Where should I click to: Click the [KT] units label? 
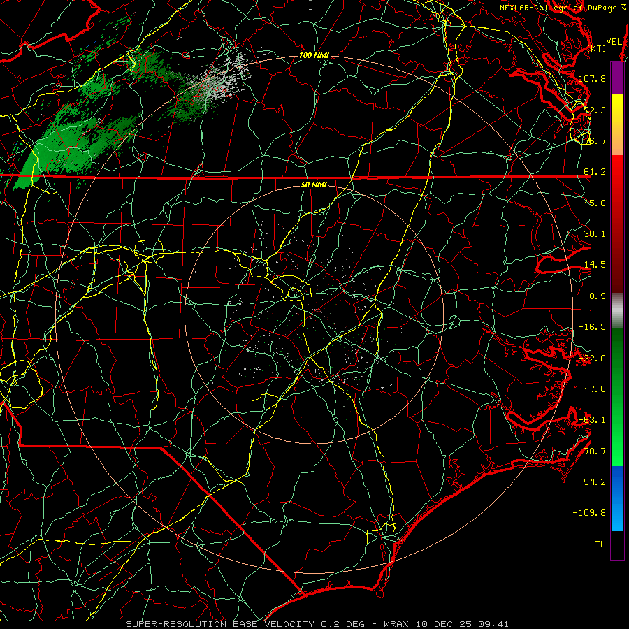(597, 48)
